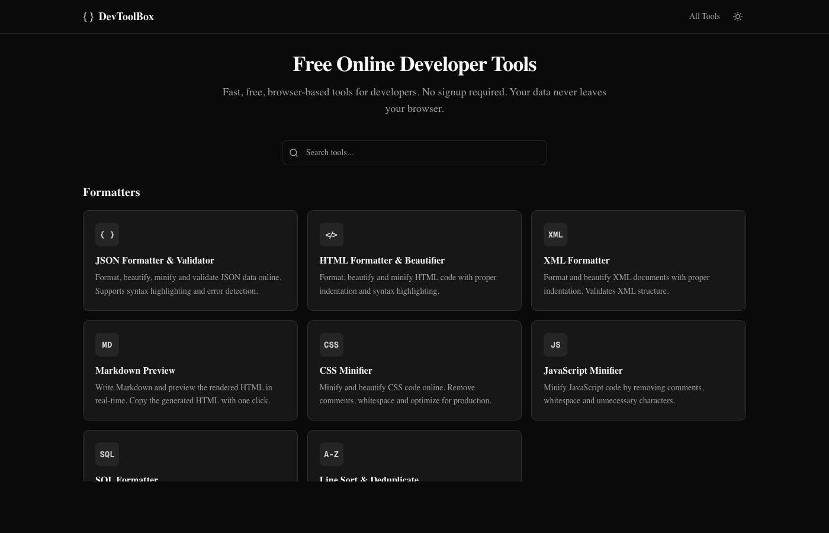Select the JS JavaScript icon
The width and height of the screenshot is (829, 533).
555,345
